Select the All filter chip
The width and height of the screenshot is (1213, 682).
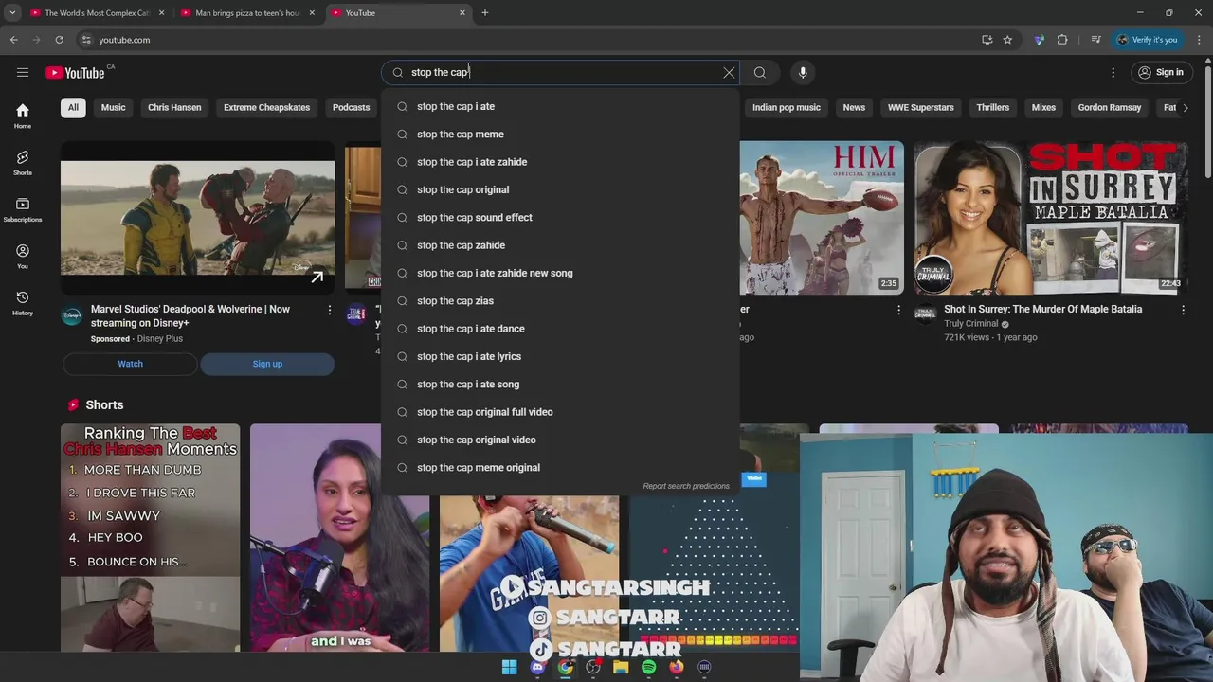point(73,107)
